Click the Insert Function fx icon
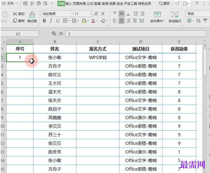Image resolution: width=210 pixels, height=173 pixels. (x=61, y=34)
